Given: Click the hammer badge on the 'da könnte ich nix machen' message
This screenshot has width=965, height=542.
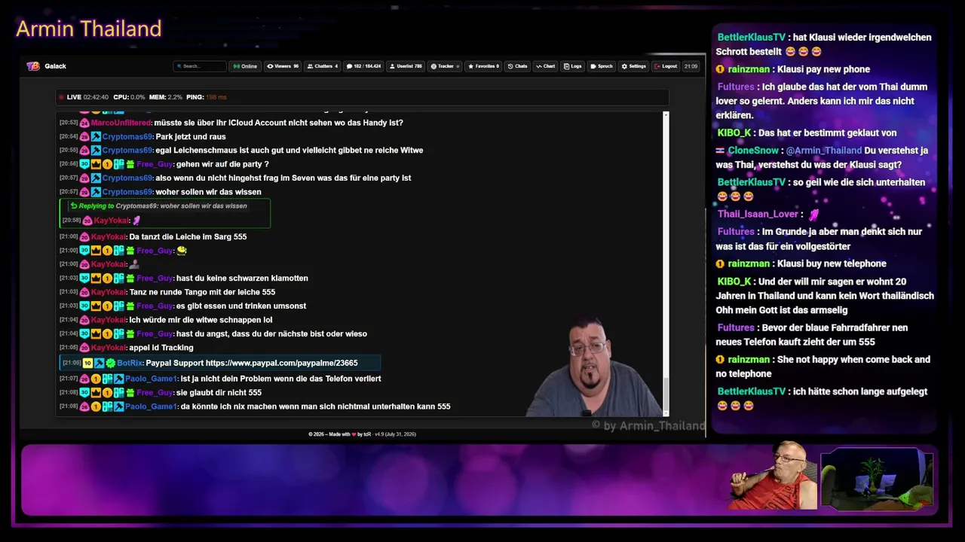Looking at the screenshot, I should point(118,406).
